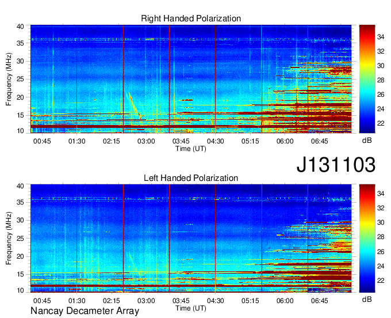This screenshot has width=391, height=318.
Task: Click the 03:45 time tick of top plot
Action: [181, 141]
